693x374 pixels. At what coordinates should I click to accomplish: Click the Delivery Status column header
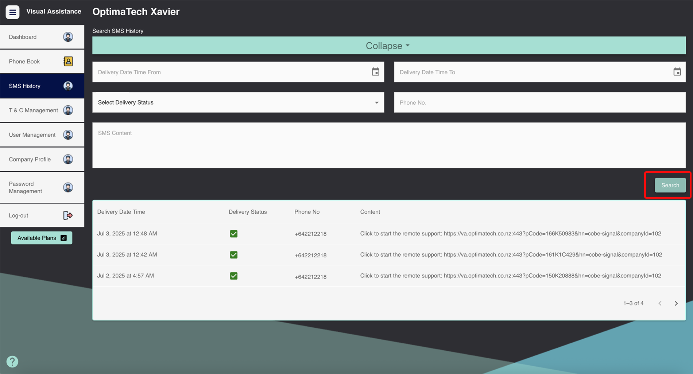pos(248,212)
